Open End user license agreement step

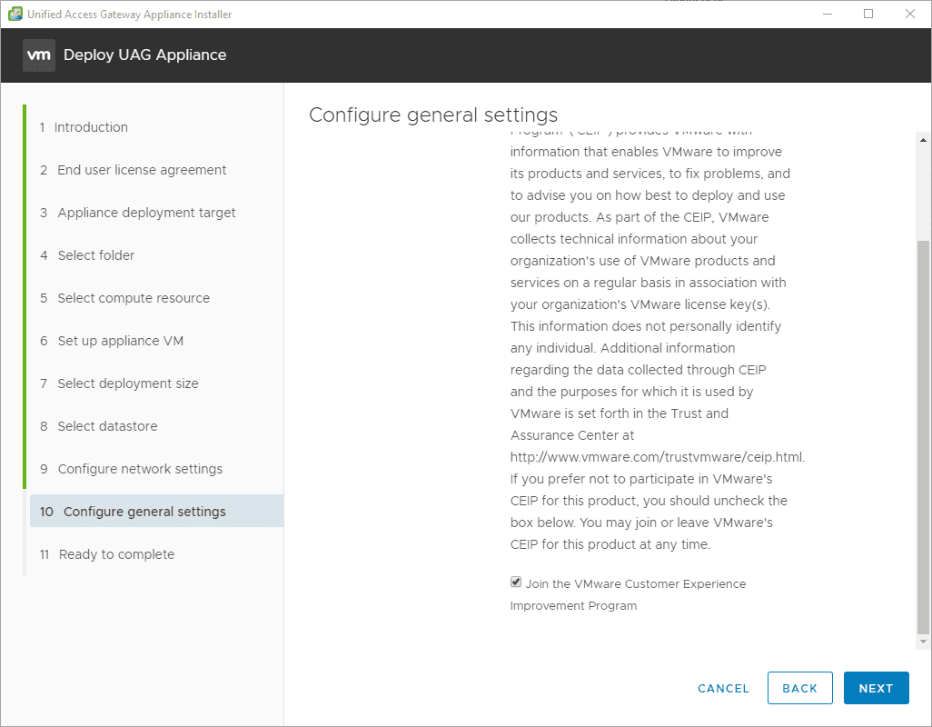point(142,170)
